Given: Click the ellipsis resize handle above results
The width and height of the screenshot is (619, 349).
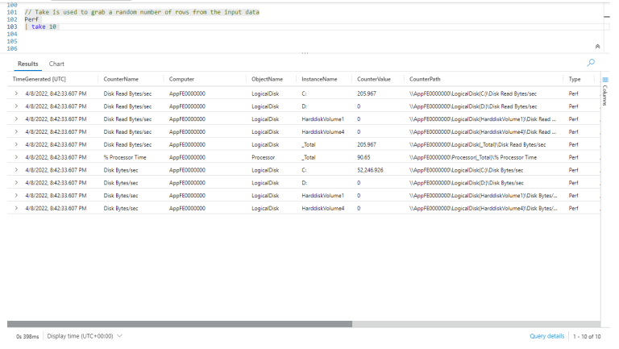Looking at the screenshot, I should click(x=304, y=53).
